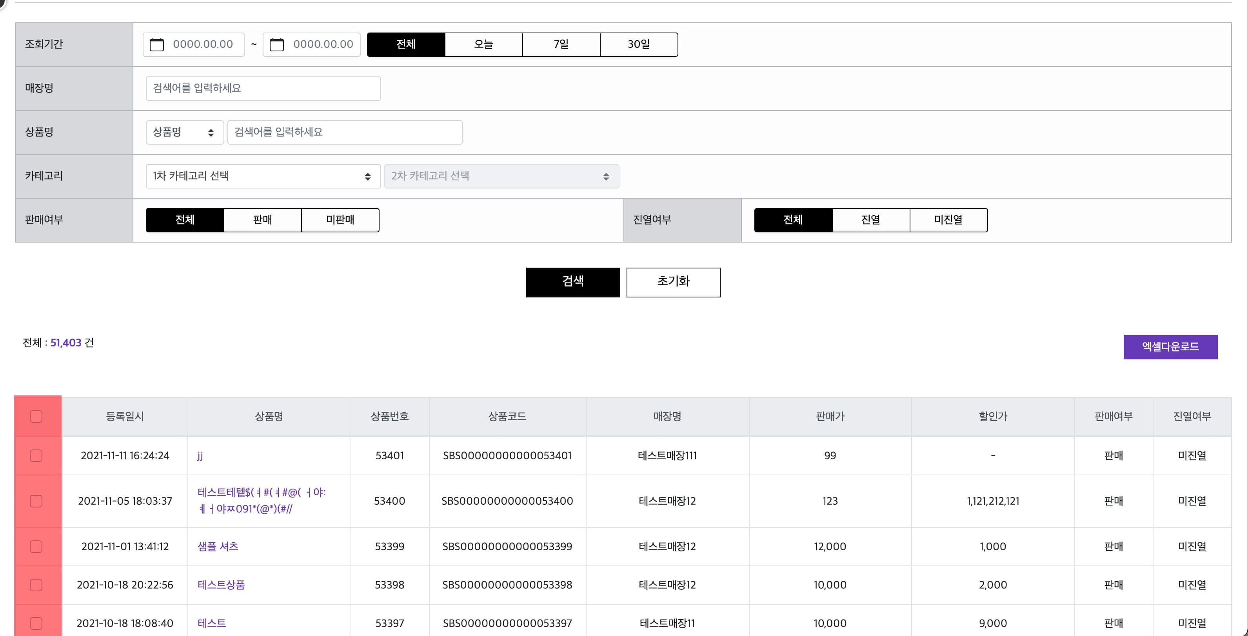Viewport: 1248px width, 636px height.
Task: Open the 상품명 search type dropdown
Action: 184,132
